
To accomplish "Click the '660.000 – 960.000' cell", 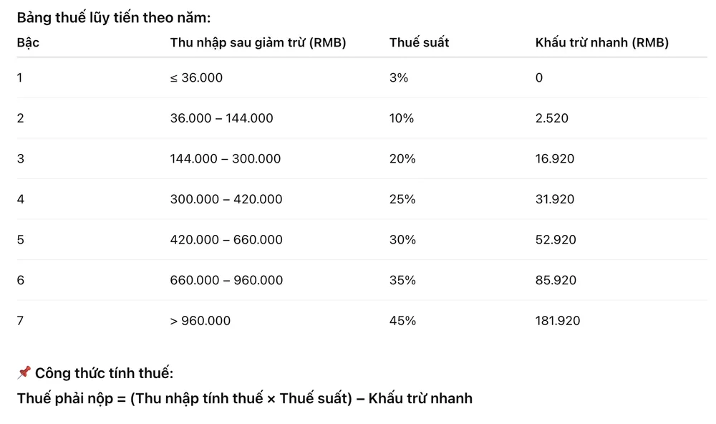I will (x=226, y=280).
